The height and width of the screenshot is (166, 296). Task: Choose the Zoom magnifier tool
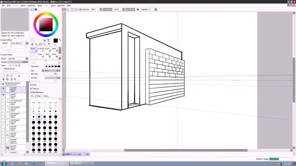pyautogui.click(x=36, y=44)
